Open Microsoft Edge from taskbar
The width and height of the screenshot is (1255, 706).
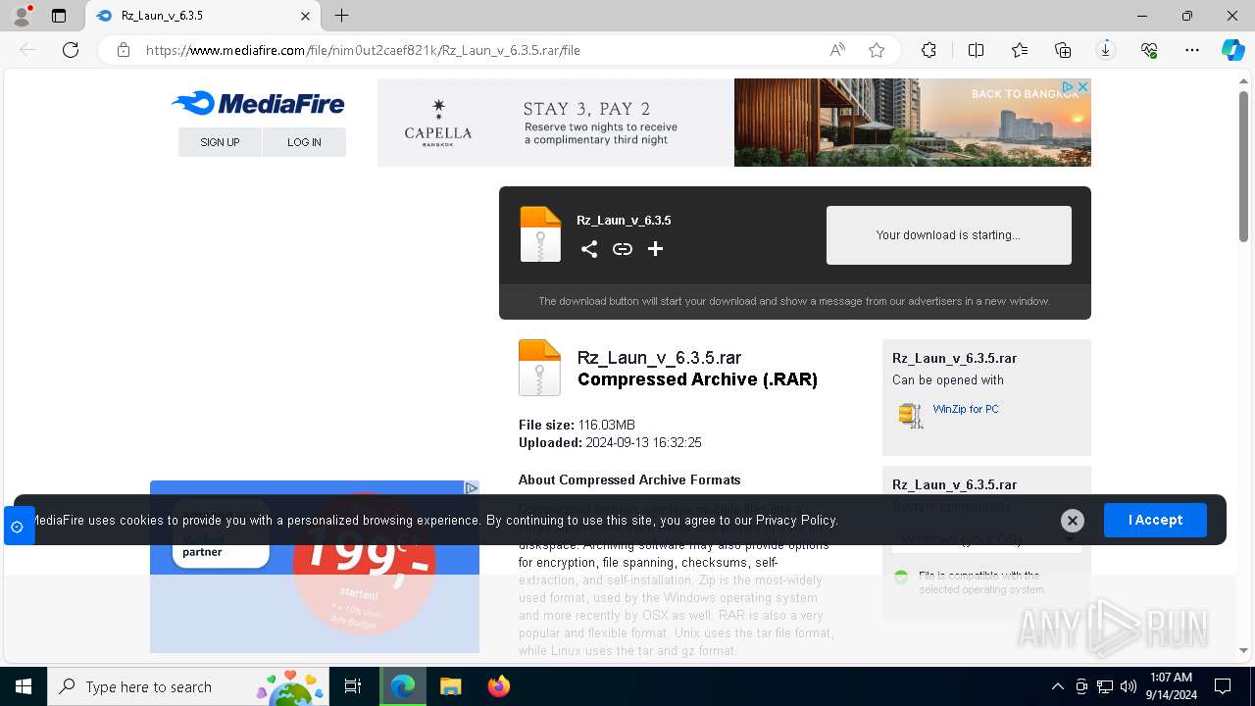coord(403,686)
